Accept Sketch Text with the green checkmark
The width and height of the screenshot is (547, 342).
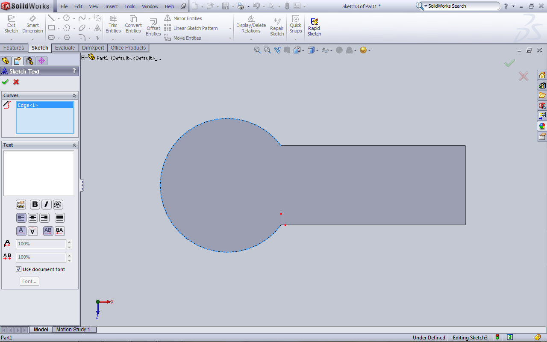click(5, 82)
